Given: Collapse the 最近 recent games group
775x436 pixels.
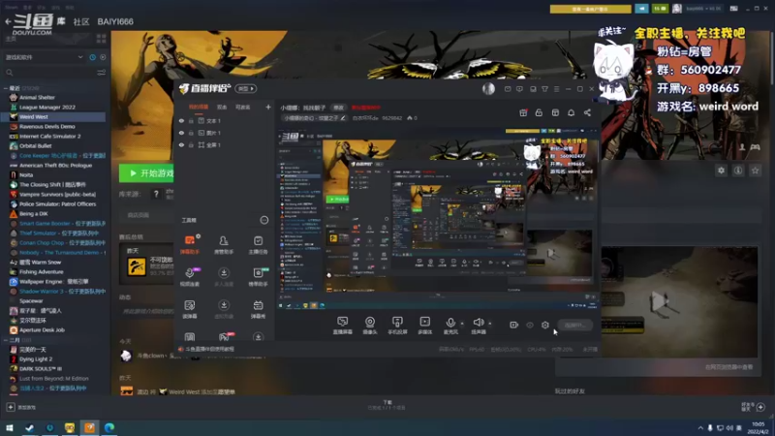Looking at the screenshot, I should click(x=6, y=88).
